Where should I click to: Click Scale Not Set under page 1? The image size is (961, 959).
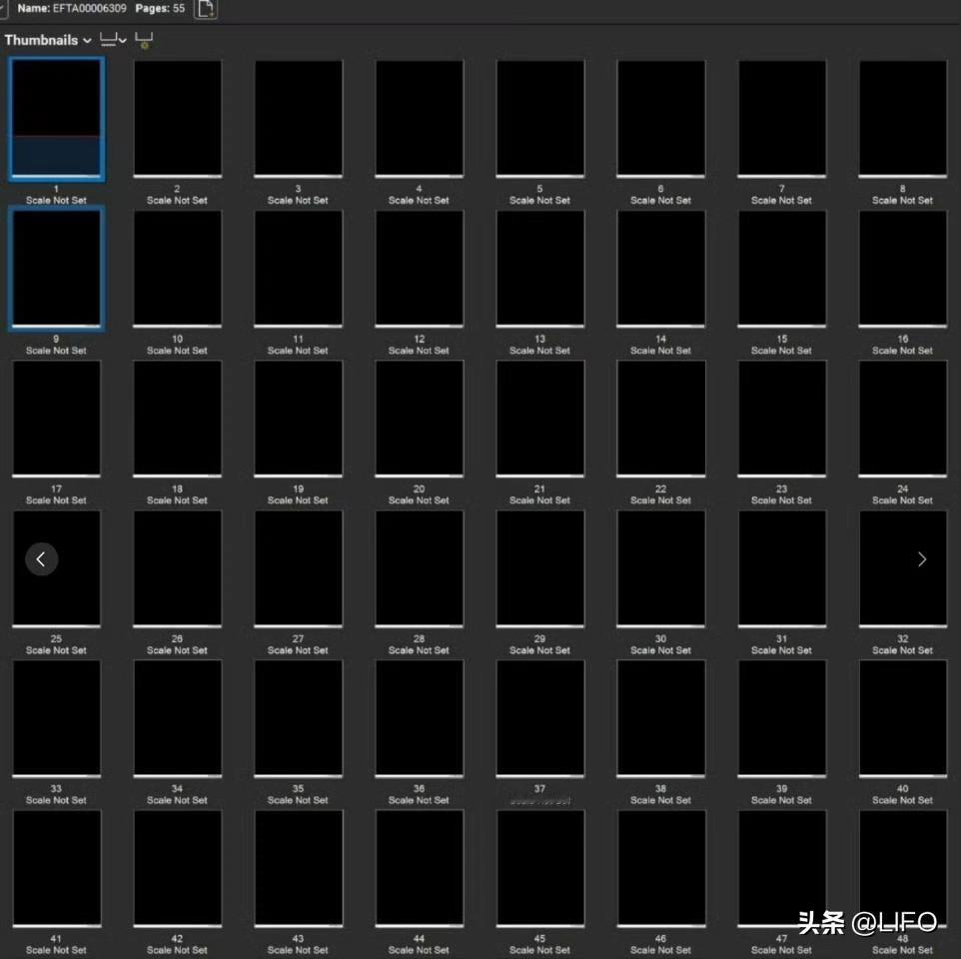tap(56, 201)
